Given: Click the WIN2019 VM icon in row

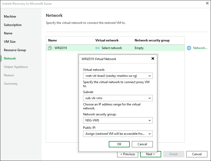Looking at the screenshot, I should pyautogui.click(x=50, y=48).
